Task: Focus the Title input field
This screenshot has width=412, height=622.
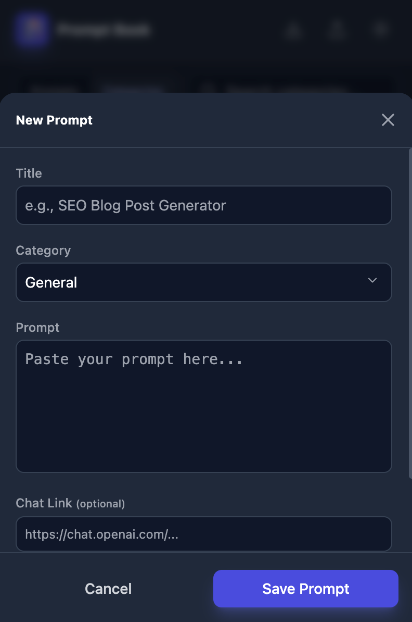Action: click(204, 205)
